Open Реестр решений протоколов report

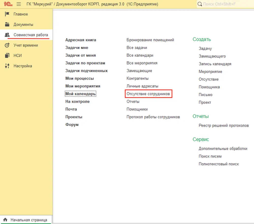pyautogui.click(x=224, y=125)
